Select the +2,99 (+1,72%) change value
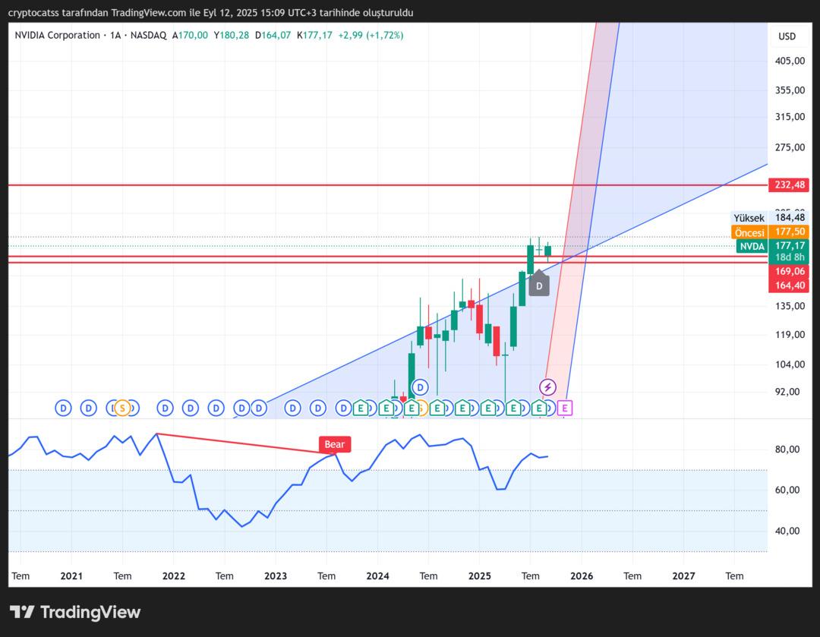The width and height of the screenshot is (820, 637). tap(371, 35)
